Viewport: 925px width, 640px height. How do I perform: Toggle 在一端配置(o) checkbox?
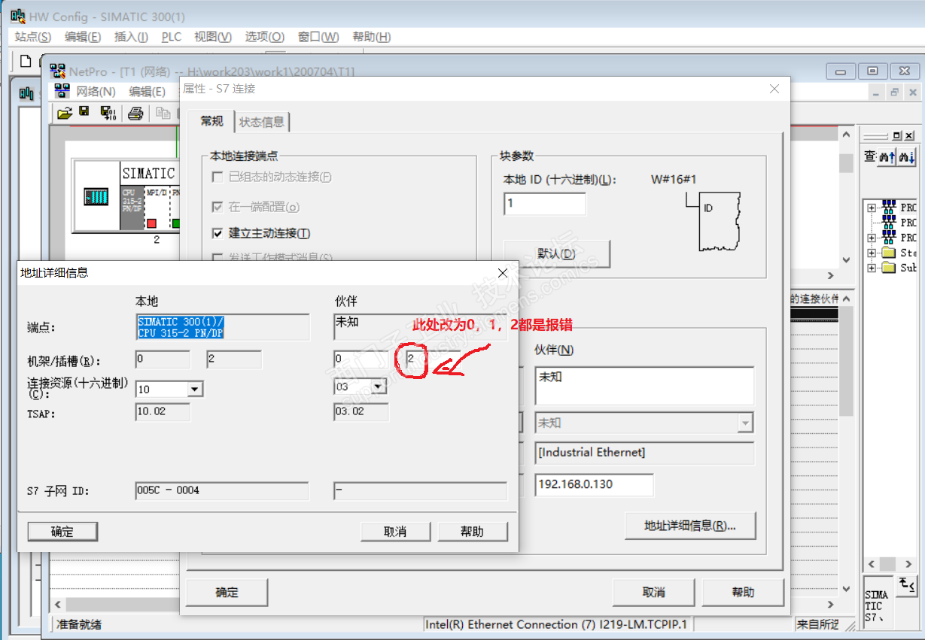218,207
